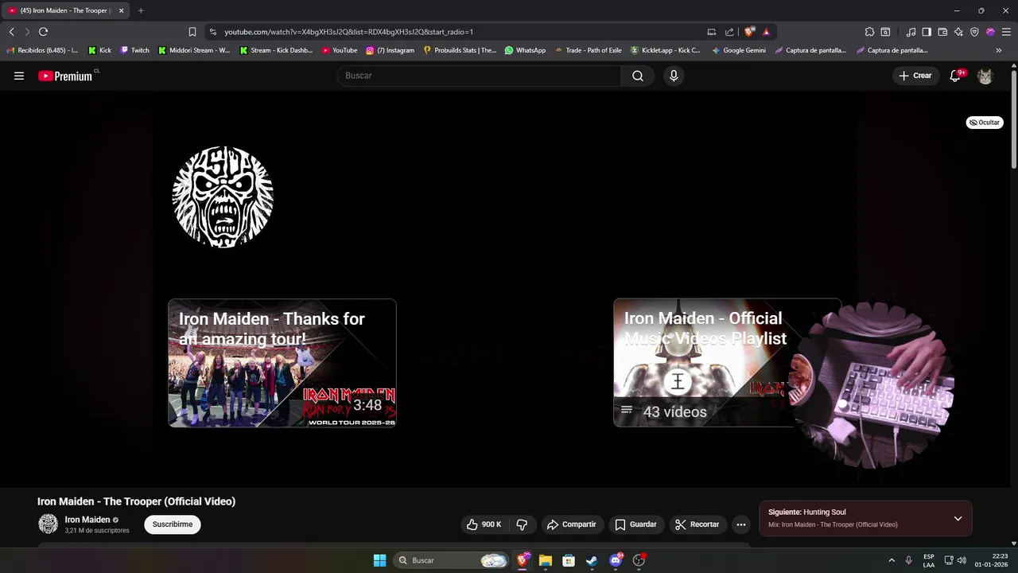Open Brave Shields lion icon
Image resolution: width=1018 pixels, height=573 pixels.
[749, 32]
